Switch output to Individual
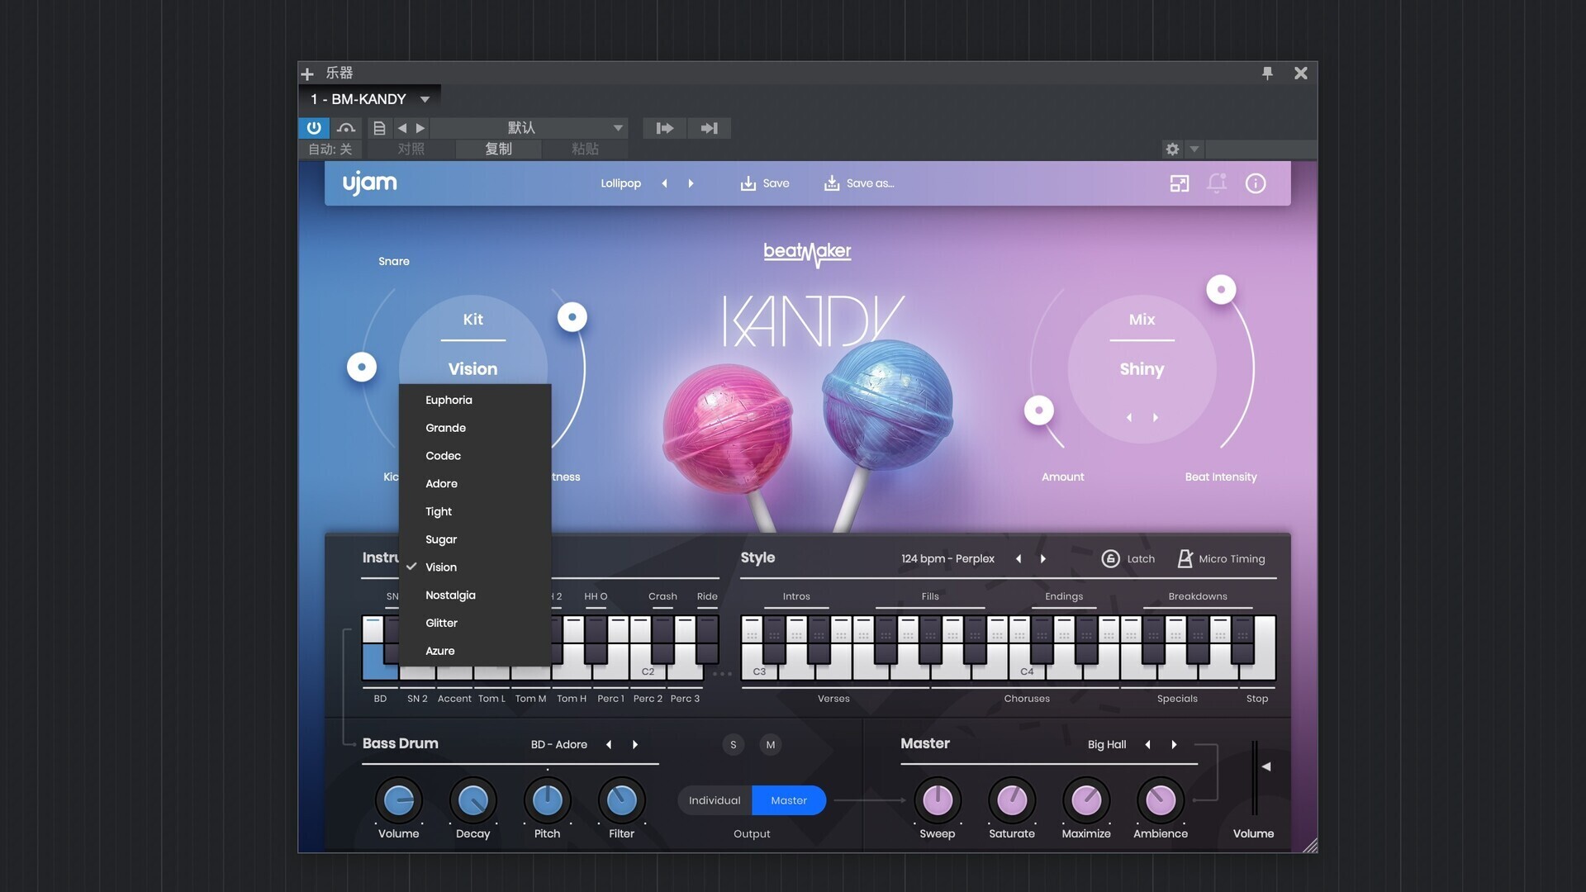The width and height of the screenshot is (1586, 892). point(715,800)
